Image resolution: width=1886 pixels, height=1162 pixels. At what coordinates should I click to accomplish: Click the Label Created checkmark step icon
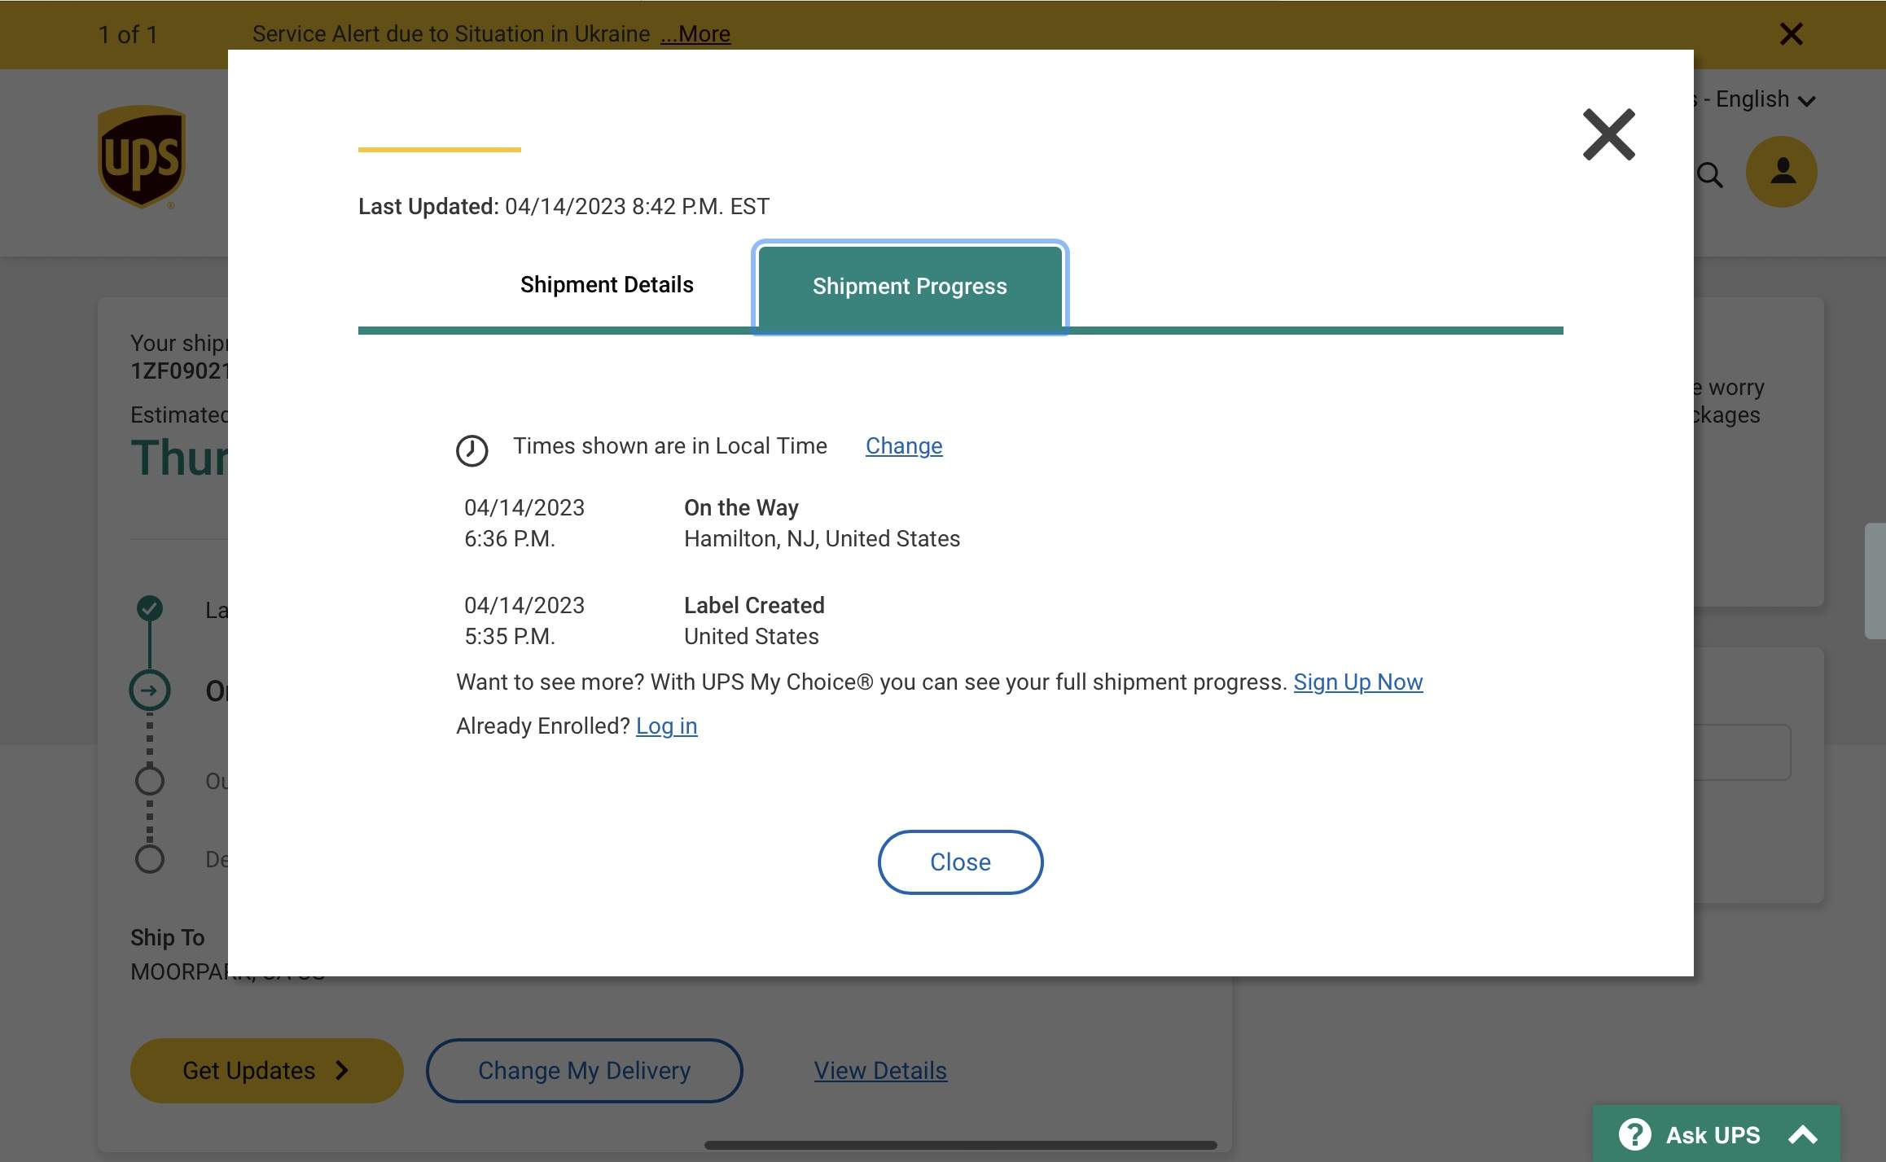pos(149,607)
